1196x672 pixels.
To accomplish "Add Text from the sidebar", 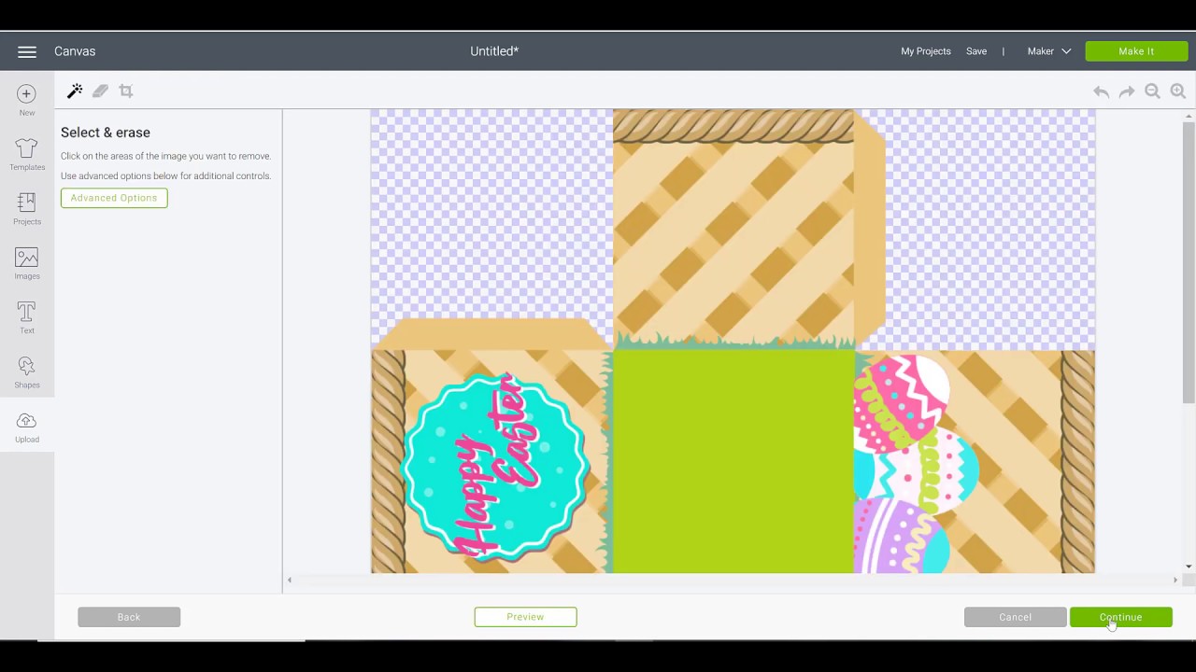I will point(27,317).
